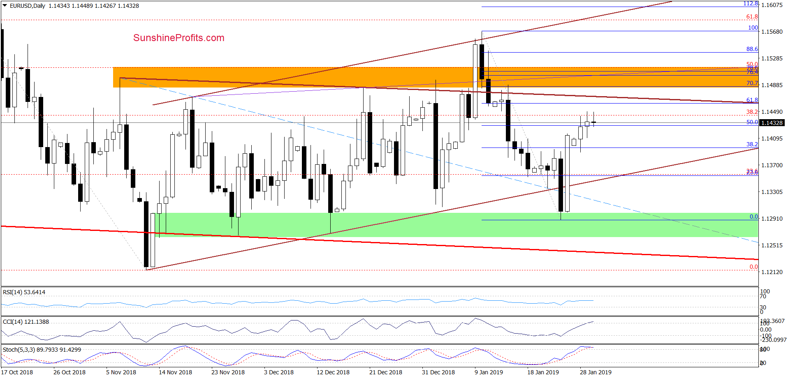
Task: Click the 3 Dec 2018 date label
Action: [x=279, y=372]
